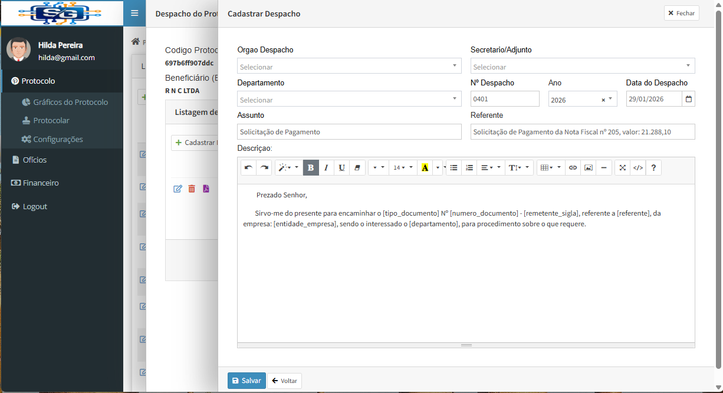The image size is (723, 393).
Task: Click the home breadcrumb icon
Action: click(136, 42)
